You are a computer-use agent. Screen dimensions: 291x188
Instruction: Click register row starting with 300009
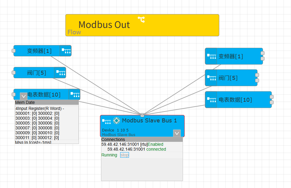point(37,133)
